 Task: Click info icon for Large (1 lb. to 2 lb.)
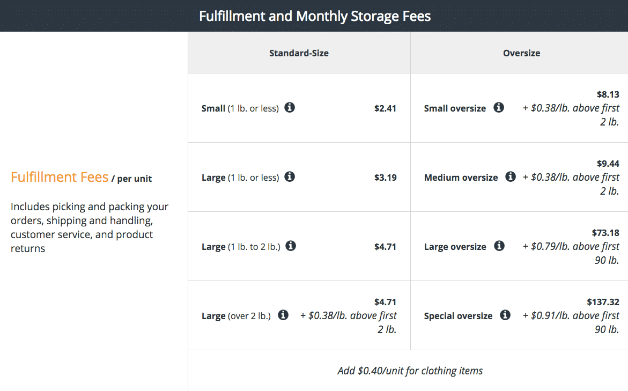pyautogui.click(x=291, y=246)
